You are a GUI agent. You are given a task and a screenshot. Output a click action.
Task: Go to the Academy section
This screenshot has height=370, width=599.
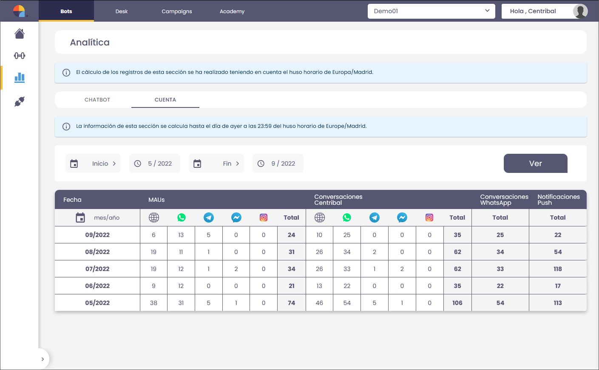pyautogui.click(x=232, y=11)
